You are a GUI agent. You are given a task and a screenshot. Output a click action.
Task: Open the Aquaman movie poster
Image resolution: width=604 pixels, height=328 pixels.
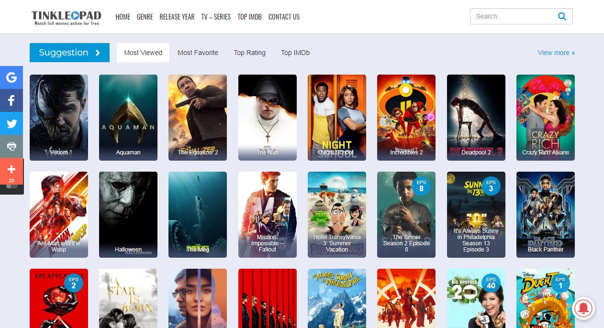click(128, 118)
